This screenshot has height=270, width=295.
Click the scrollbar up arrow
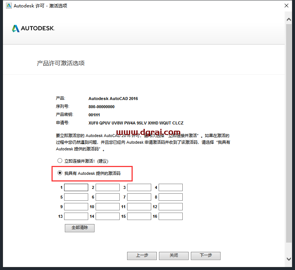click(289, 19)
